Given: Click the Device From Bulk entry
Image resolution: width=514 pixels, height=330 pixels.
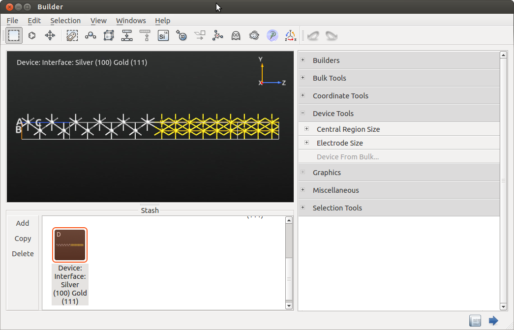Looking at the screenshot, I should (x=347, y=157).
